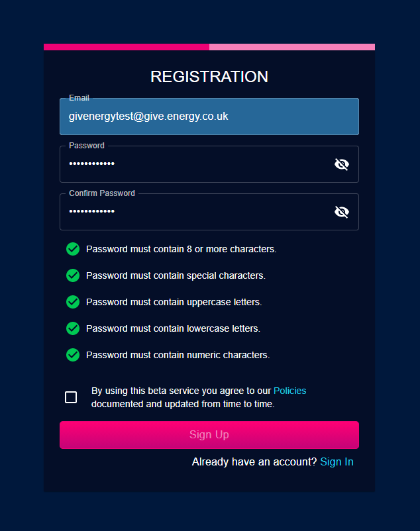The image size is (420, 531).
Task: Click the 'Password must contain uppercase letters' text
Action: tap(174, 302)
